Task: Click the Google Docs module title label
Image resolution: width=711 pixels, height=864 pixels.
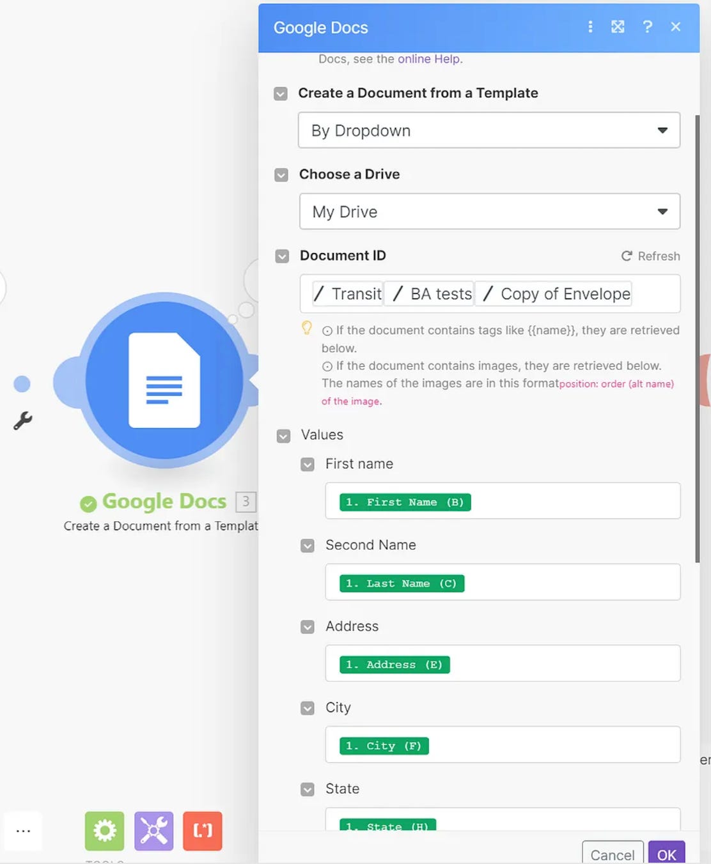Action: (164, 502)
